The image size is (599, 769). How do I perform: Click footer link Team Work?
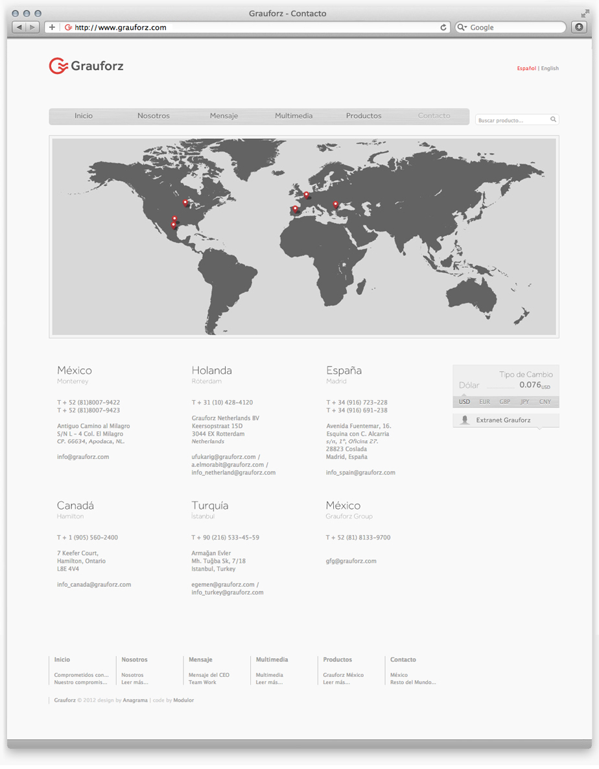(202, 682)
